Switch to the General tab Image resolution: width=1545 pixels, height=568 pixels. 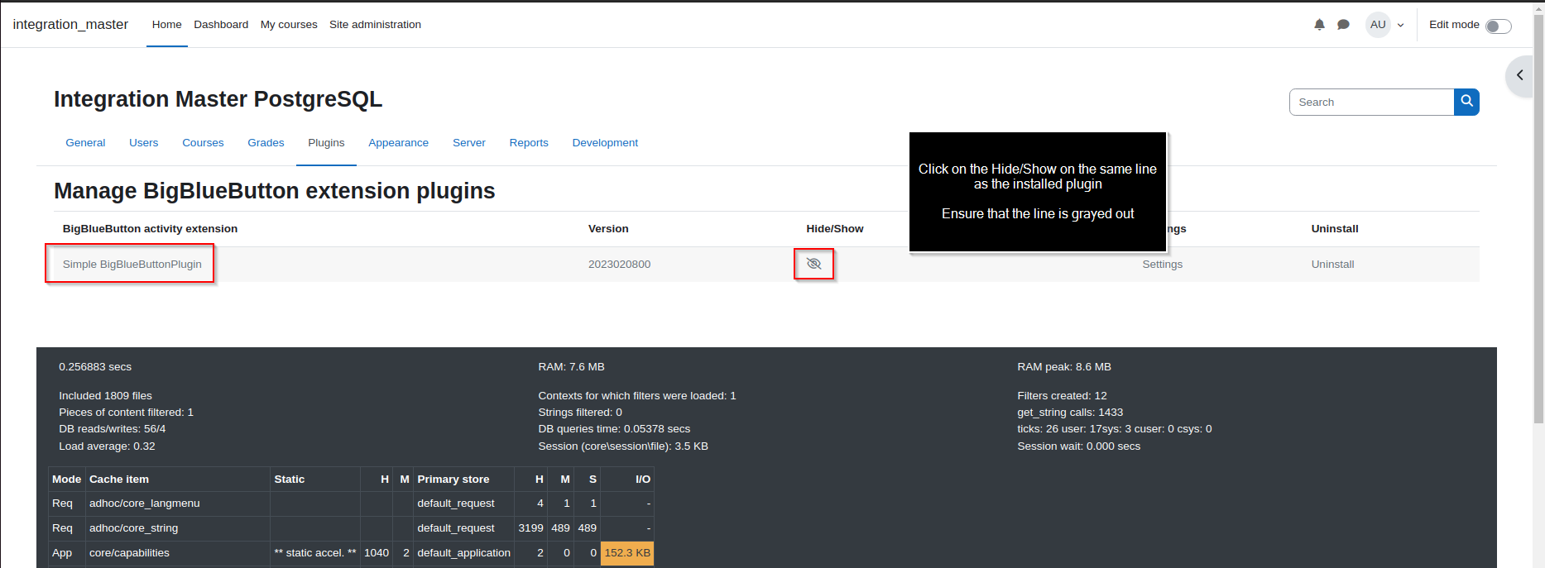click(85, 143)
